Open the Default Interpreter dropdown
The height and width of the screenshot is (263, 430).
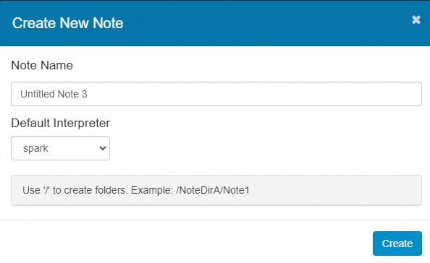click(x=60, y=148)
